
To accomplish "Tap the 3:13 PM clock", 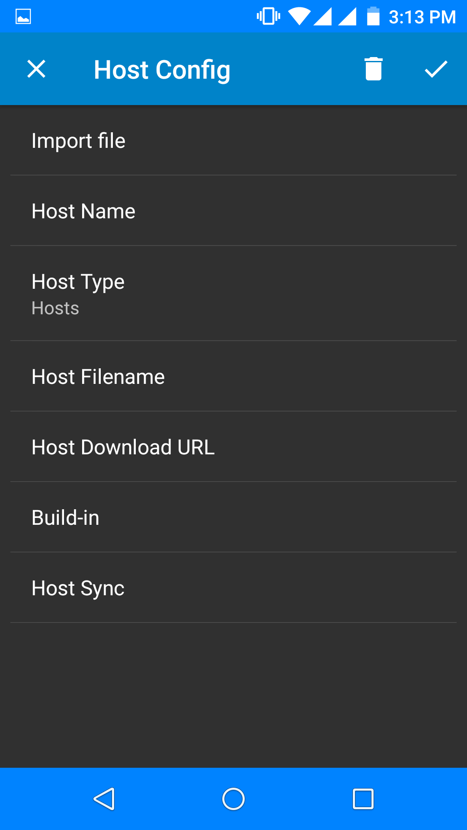I will [x=422, y=17].
